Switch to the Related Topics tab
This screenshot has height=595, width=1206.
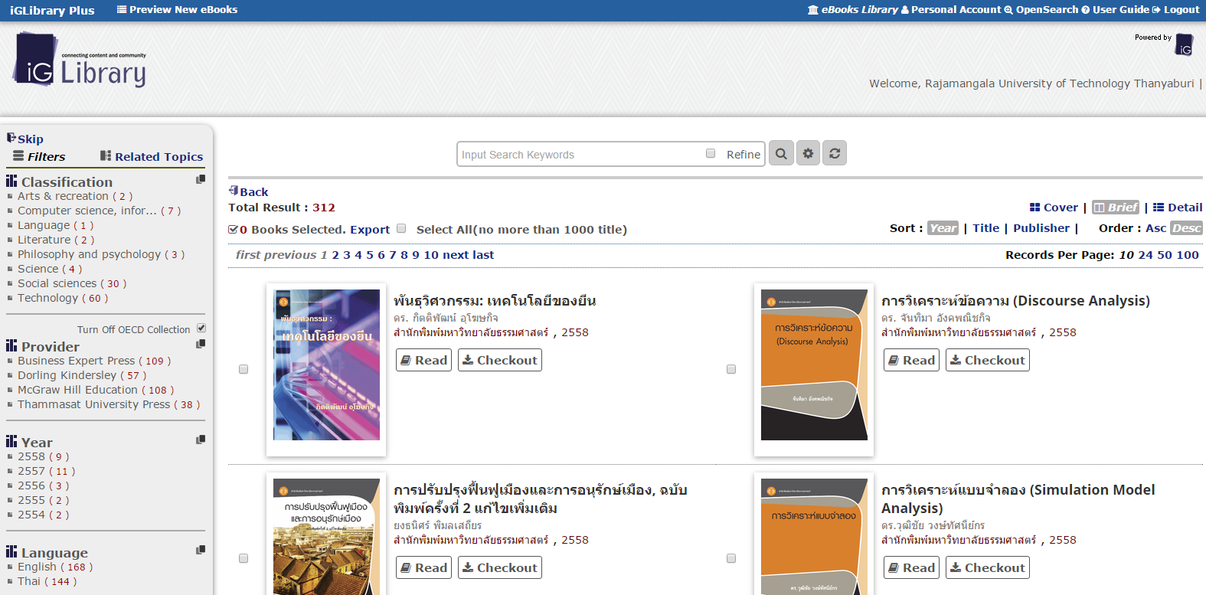click(152, 156)
